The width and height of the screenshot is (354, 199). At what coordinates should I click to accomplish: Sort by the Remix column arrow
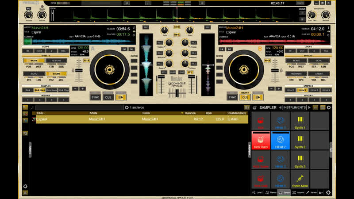182,113
